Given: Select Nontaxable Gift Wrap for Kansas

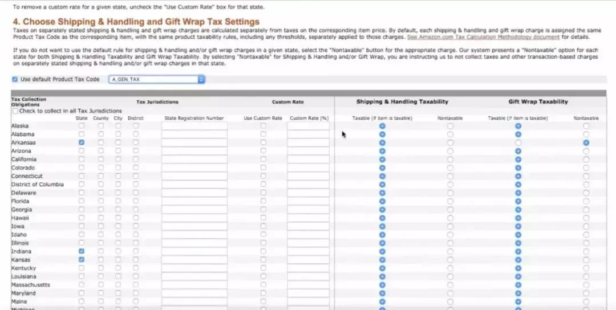Looking at the screenshot, I should point(586,260).
